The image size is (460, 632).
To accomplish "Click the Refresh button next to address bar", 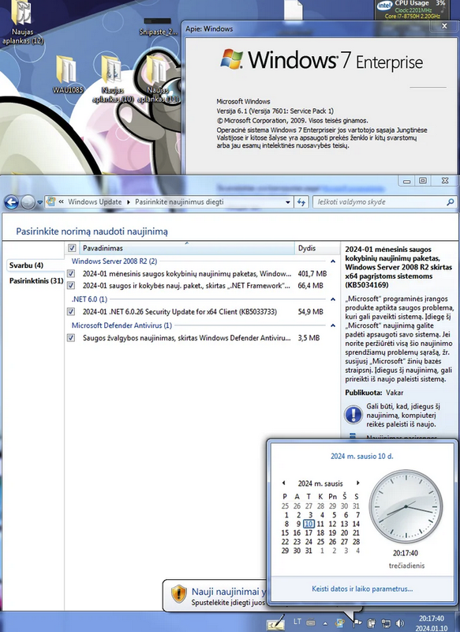I will (301, 202).
